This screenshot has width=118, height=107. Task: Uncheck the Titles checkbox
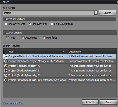pyautogui.click(x=7, y=38)
